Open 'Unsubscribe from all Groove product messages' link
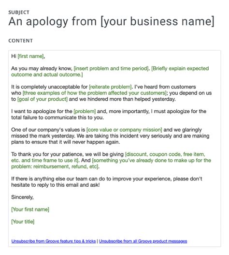Image resolution: width=229 pixels, height=255 pixels. click(143, 241)
